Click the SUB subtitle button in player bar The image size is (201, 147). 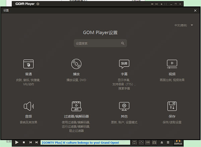pyautogui.click(x=148, y=142)
